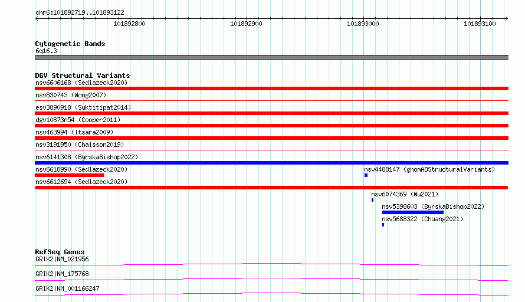Select variant label nsv5688322 (Chuang2021)
The height and width of the screenshot is (302, 525).
422,219
